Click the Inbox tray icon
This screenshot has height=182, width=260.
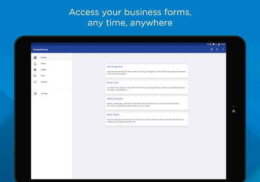point(35,64)
